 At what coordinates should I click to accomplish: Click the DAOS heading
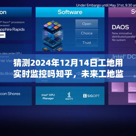click(x=120, y=27)
